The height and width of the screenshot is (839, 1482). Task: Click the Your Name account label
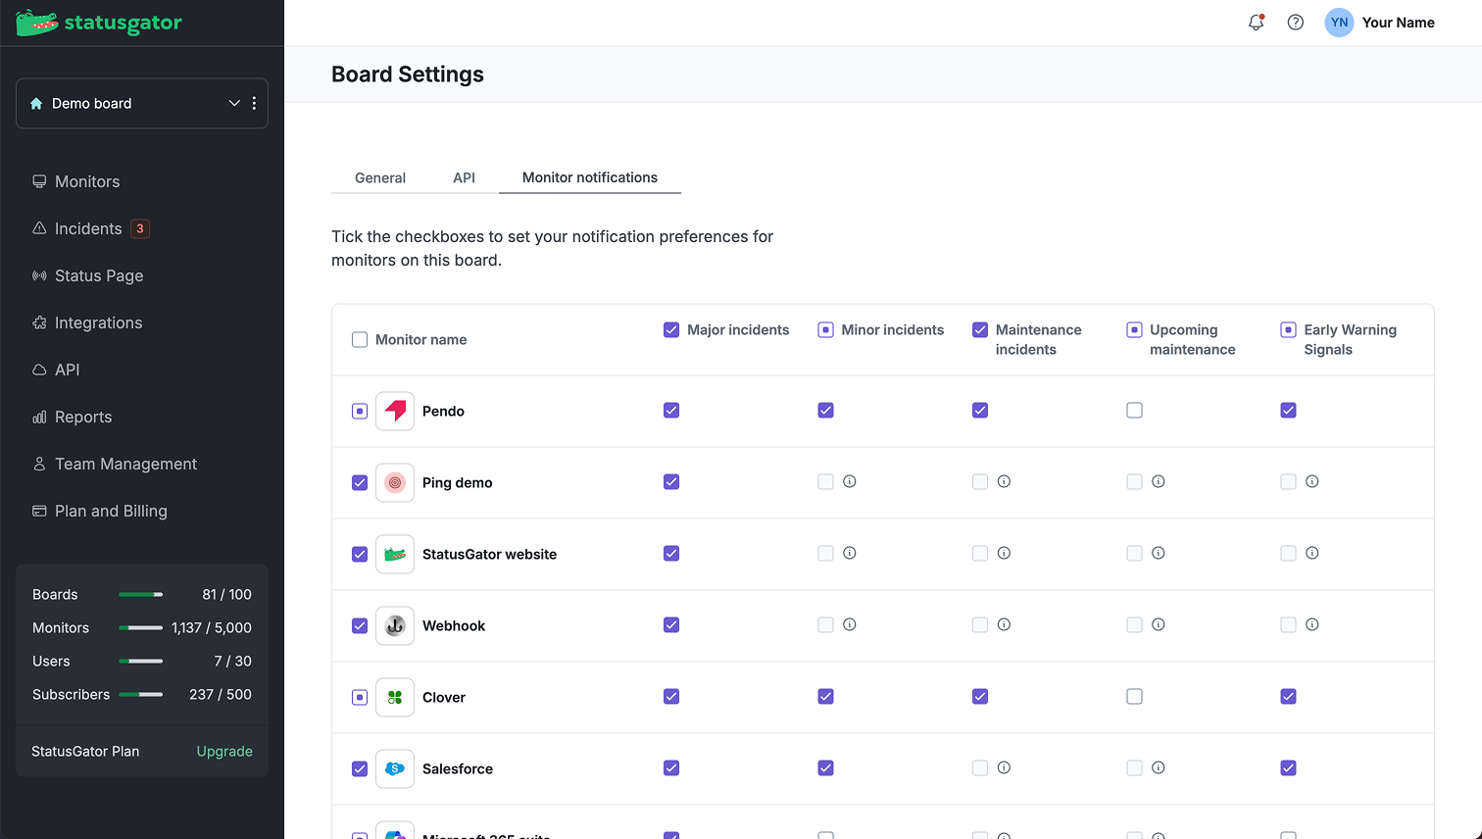coord(1398,23)
